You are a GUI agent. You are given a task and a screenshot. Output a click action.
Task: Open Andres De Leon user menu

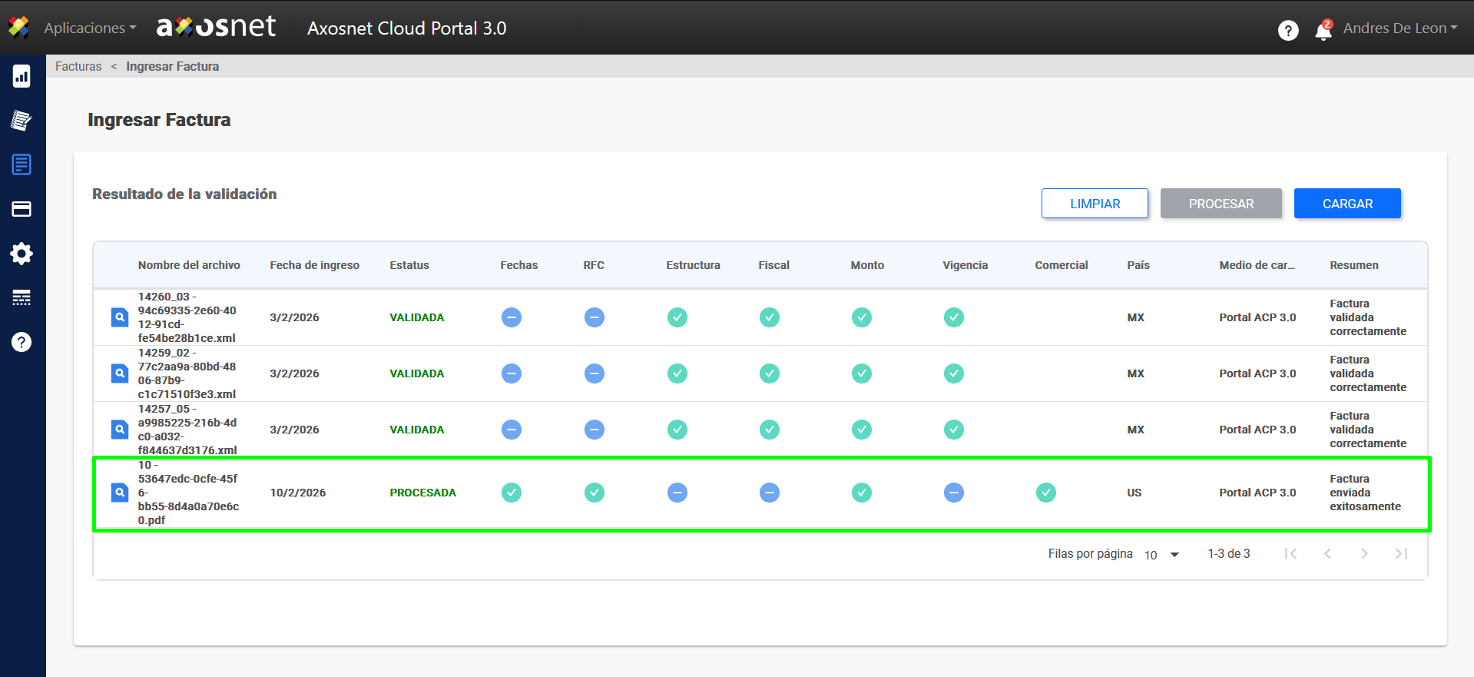click(x=1399, y=28)
